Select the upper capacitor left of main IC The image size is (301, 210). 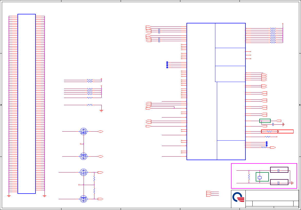tap(159, 31)
